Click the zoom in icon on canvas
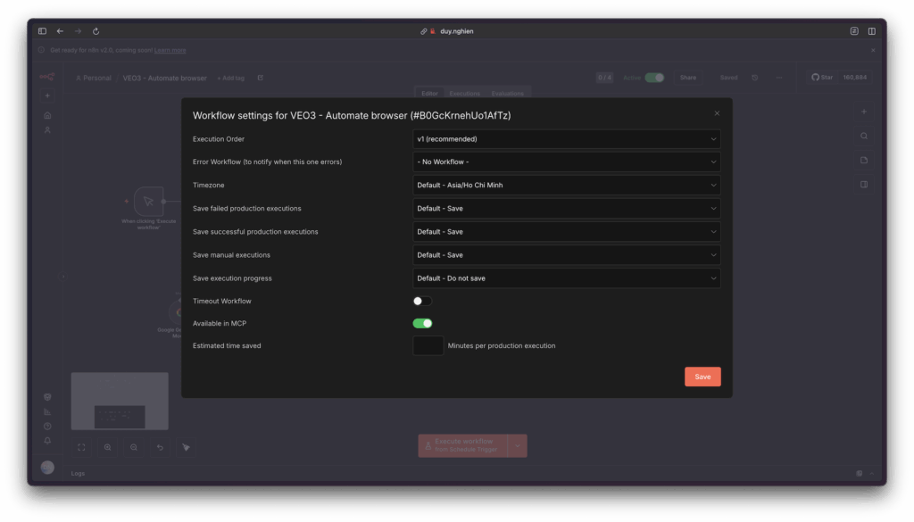The width and height of the screenshot is (914, 522). pyautogui.click(x=108, y=447)
